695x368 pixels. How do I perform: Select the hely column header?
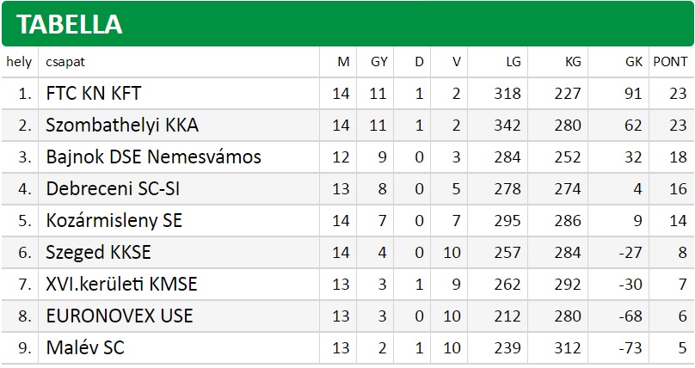(x=19, y=62)
